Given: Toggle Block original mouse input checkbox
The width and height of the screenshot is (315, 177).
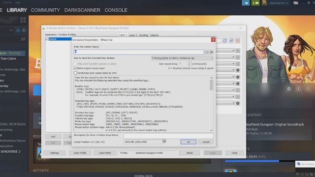Looking at the screenshot, I should (75, 68).
